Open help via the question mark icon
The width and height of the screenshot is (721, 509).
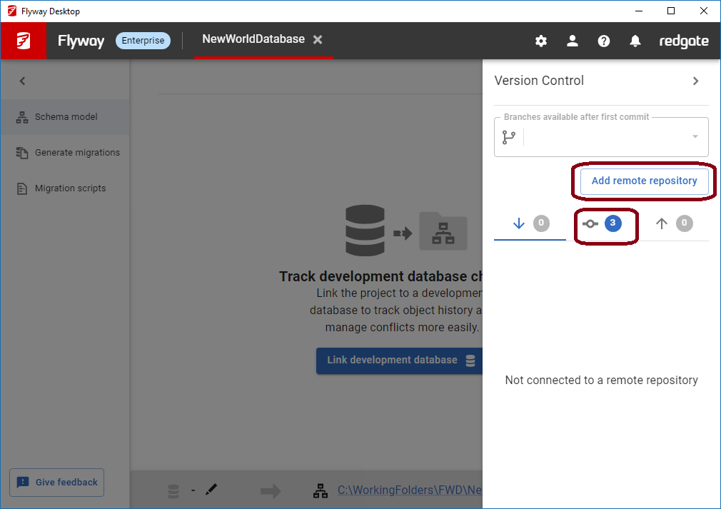604,41
